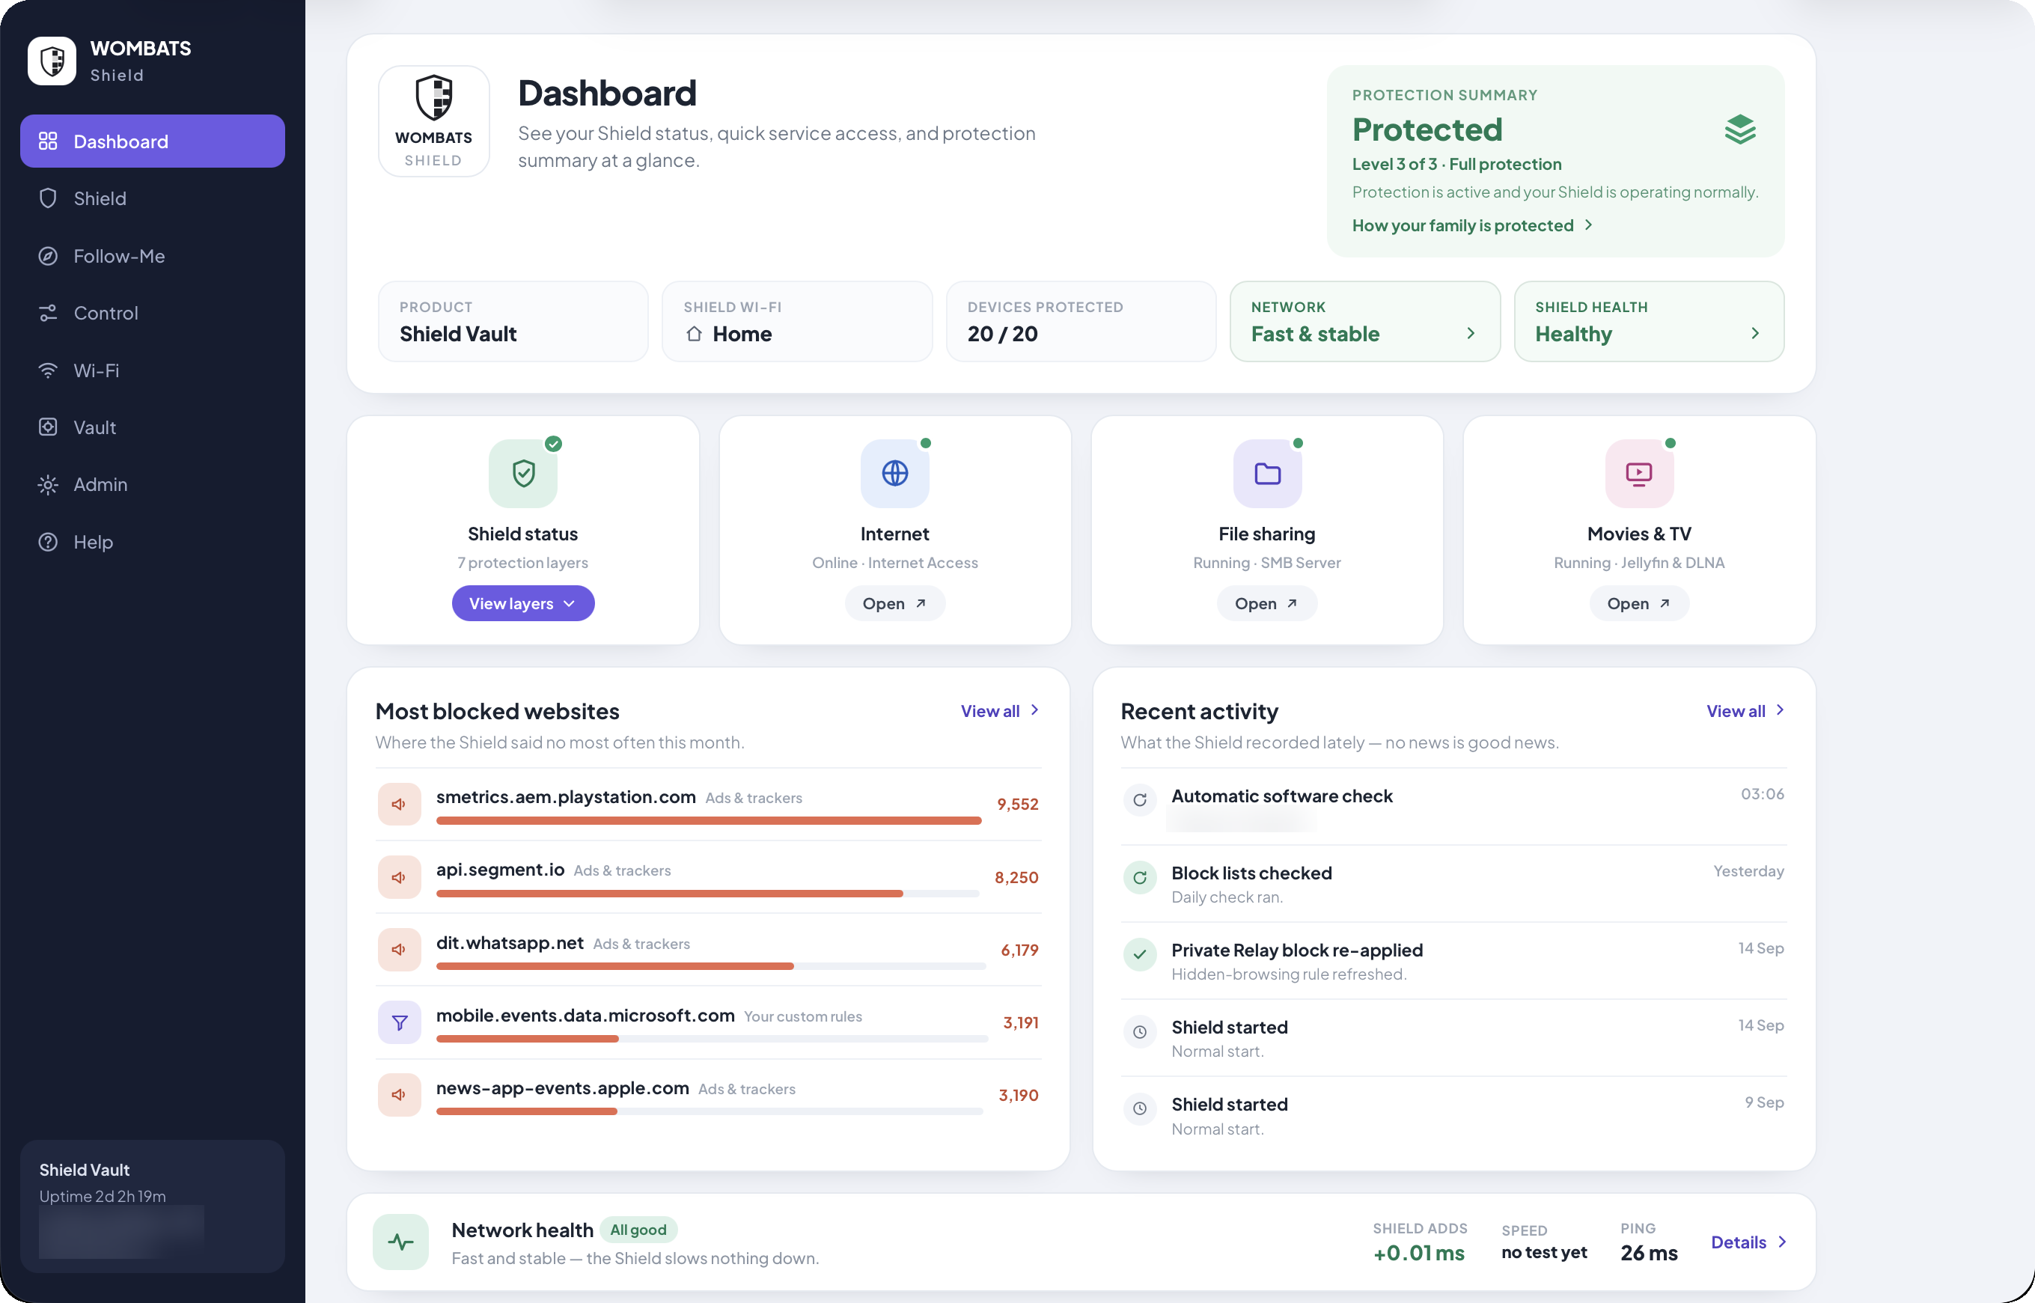
Task: Click the dit.whatsapp.net blocked count bar
Action: (712, 966)
